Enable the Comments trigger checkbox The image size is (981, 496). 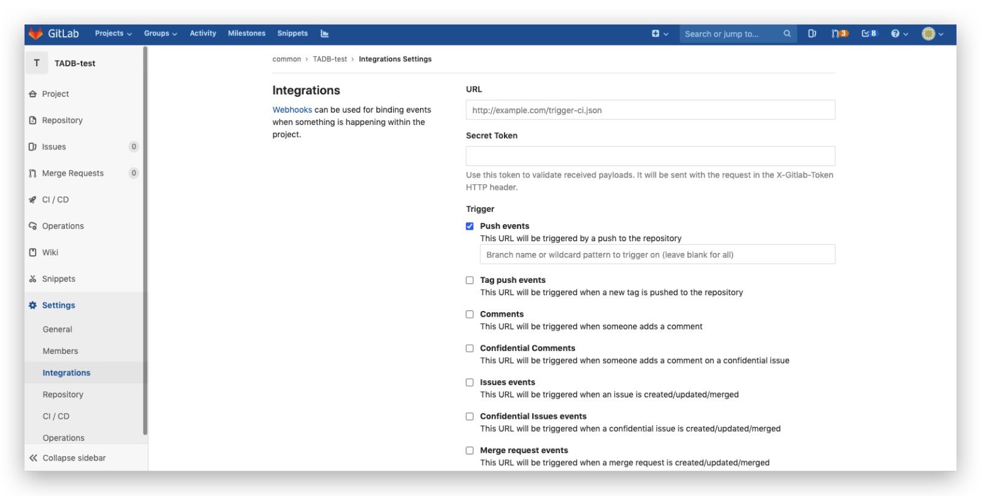[470, 314]
